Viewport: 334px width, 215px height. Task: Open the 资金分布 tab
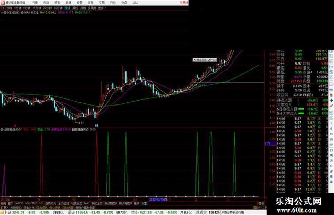coord(29,207)
